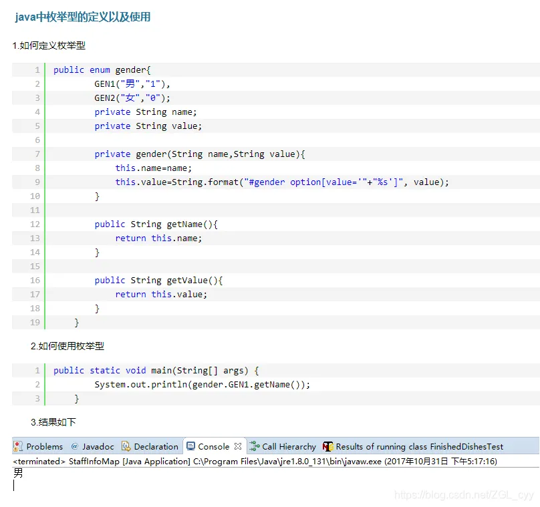
Task: Click code line 'public String getName(){'
Action: click(156, 224)
